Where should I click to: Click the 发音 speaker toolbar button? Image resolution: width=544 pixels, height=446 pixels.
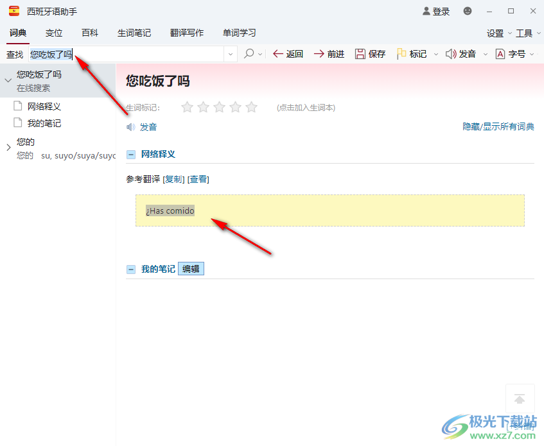(x=461, y=54)
